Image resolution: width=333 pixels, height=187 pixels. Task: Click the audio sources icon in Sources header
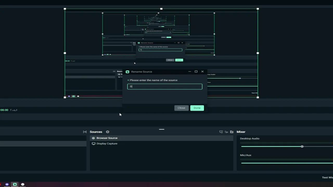226,132
